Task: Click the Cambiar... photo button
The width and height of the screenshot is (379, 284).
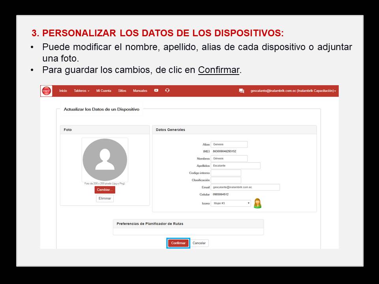Action: coord(105,190)
